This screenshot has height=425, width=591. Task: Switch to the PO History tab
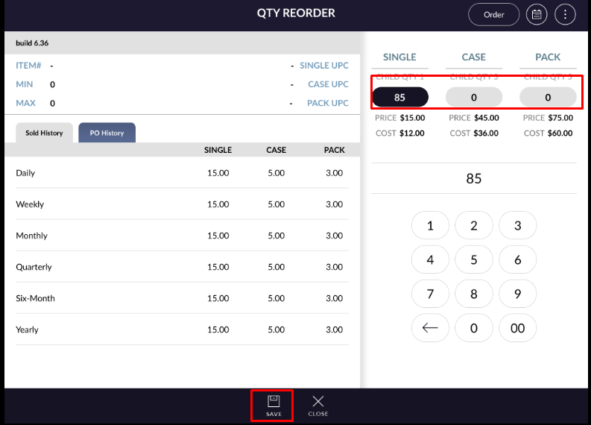click(107, 133)
